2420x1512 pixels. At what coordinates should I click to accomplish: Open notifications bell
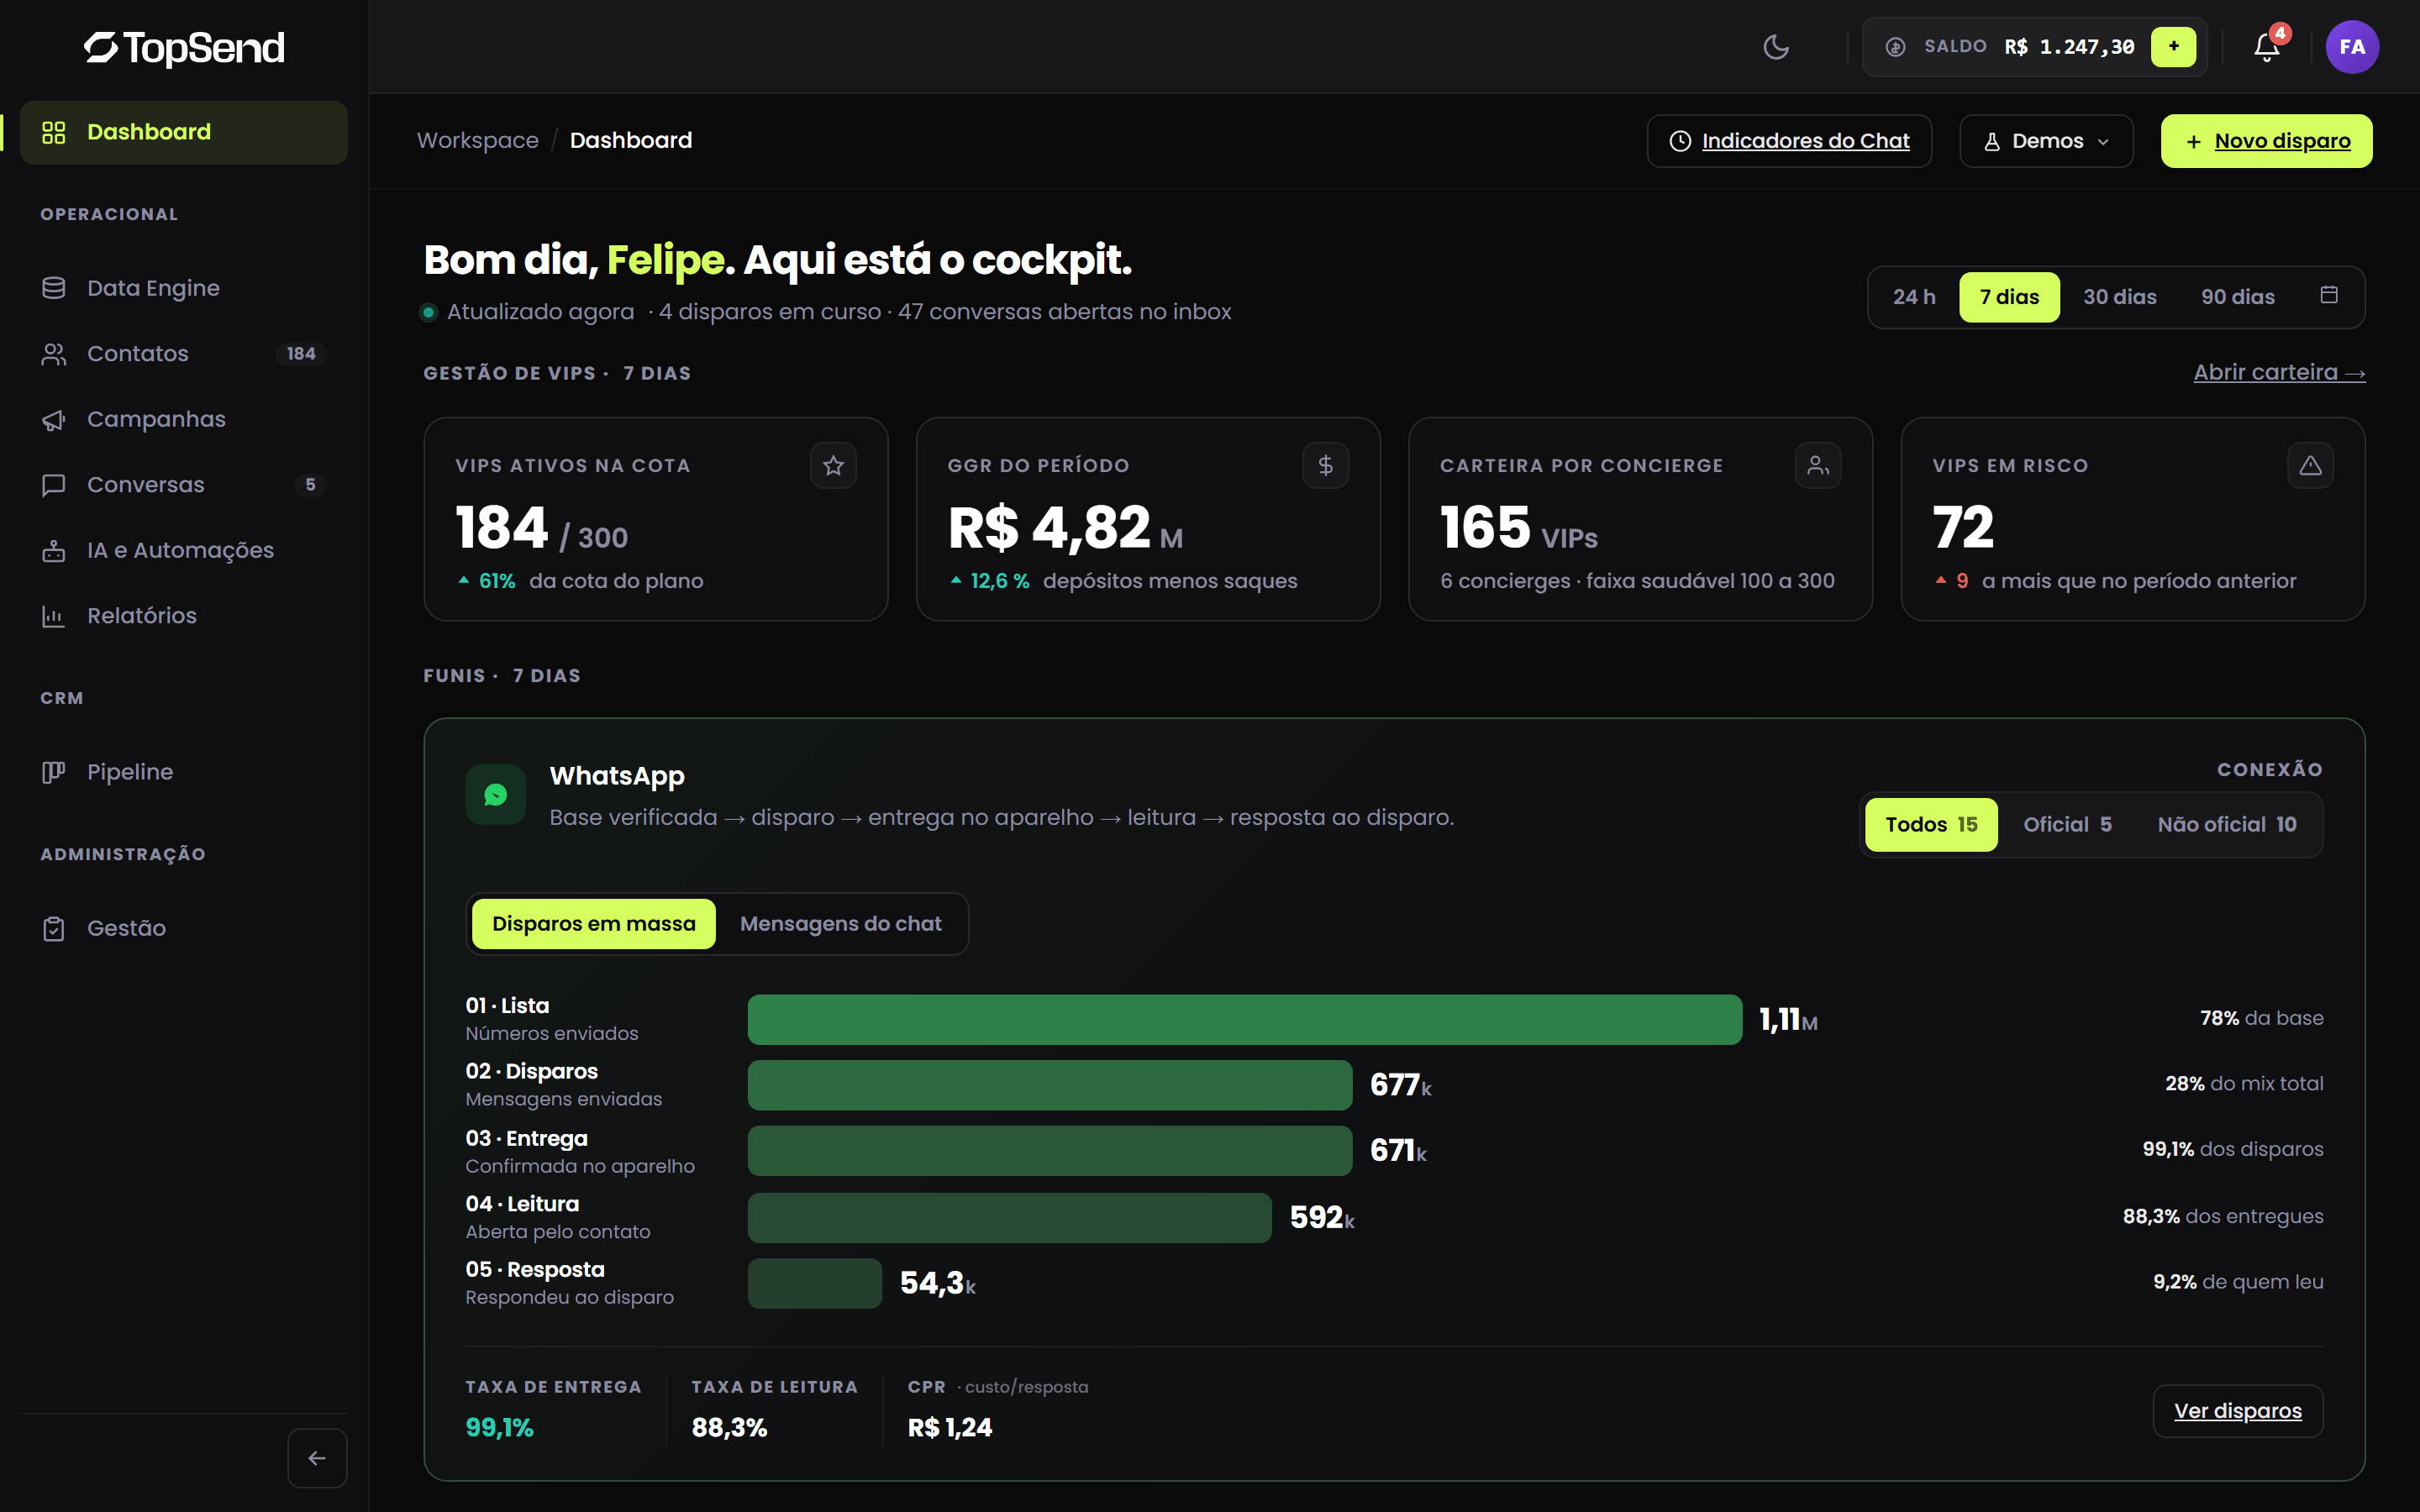tap(2267, 47)
